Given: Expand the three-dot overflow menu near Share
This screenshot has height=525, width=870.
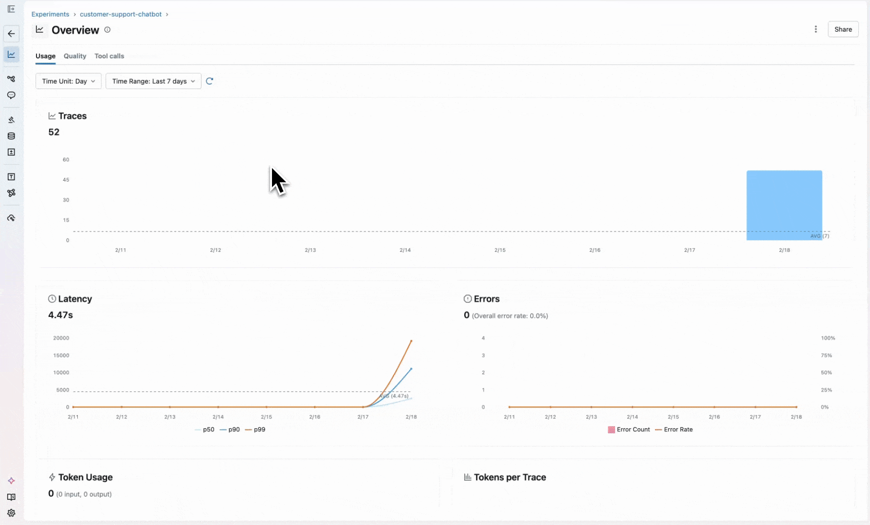Looking at the screenshot, I should [816, 29].
